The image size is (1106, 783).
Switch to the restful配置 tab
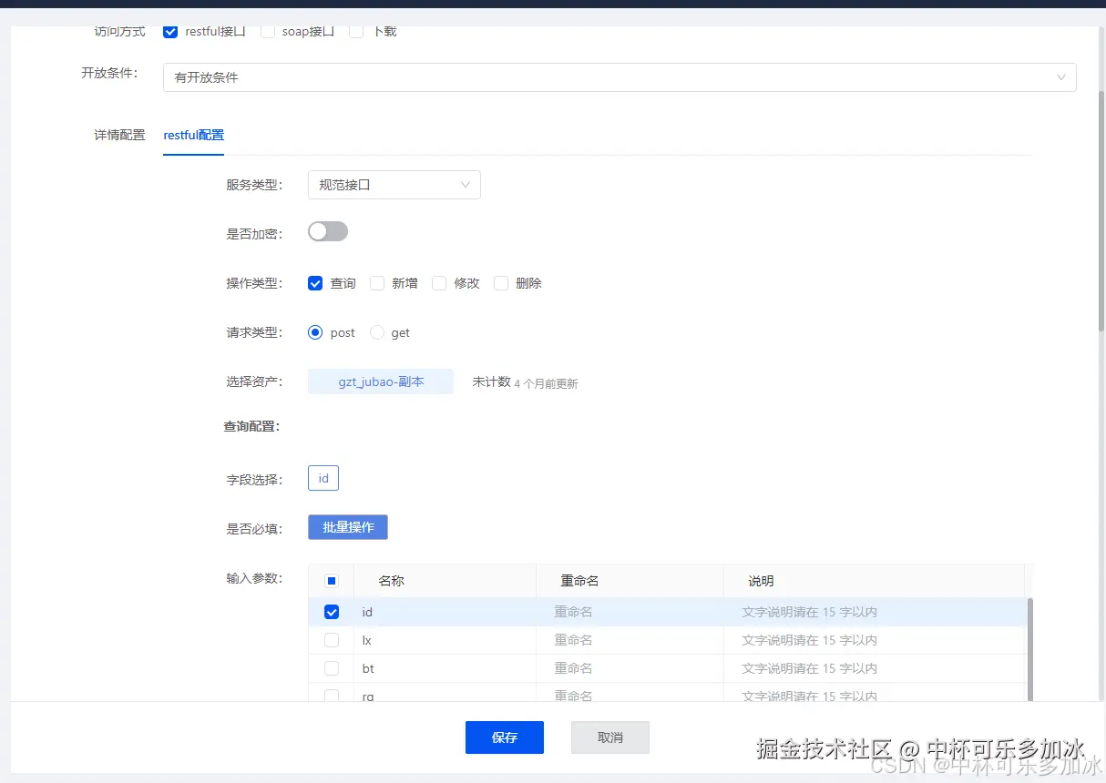[193, 135]
